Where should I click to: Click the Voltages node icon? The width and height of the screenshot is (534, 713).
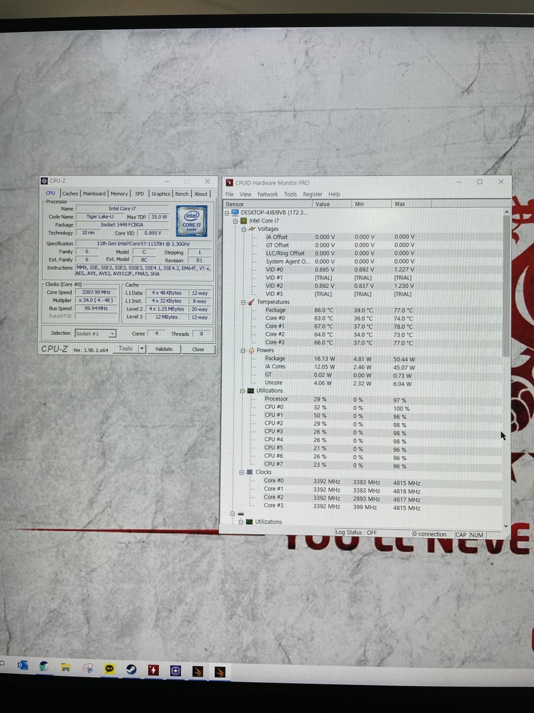click(252, 229)
